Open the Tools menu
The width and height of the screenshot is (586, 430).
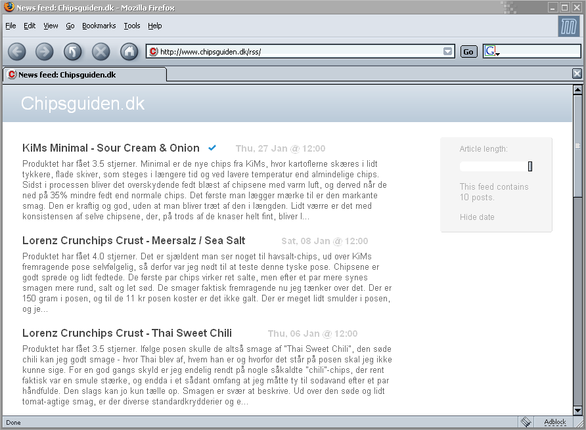click(x=132, y=26)
